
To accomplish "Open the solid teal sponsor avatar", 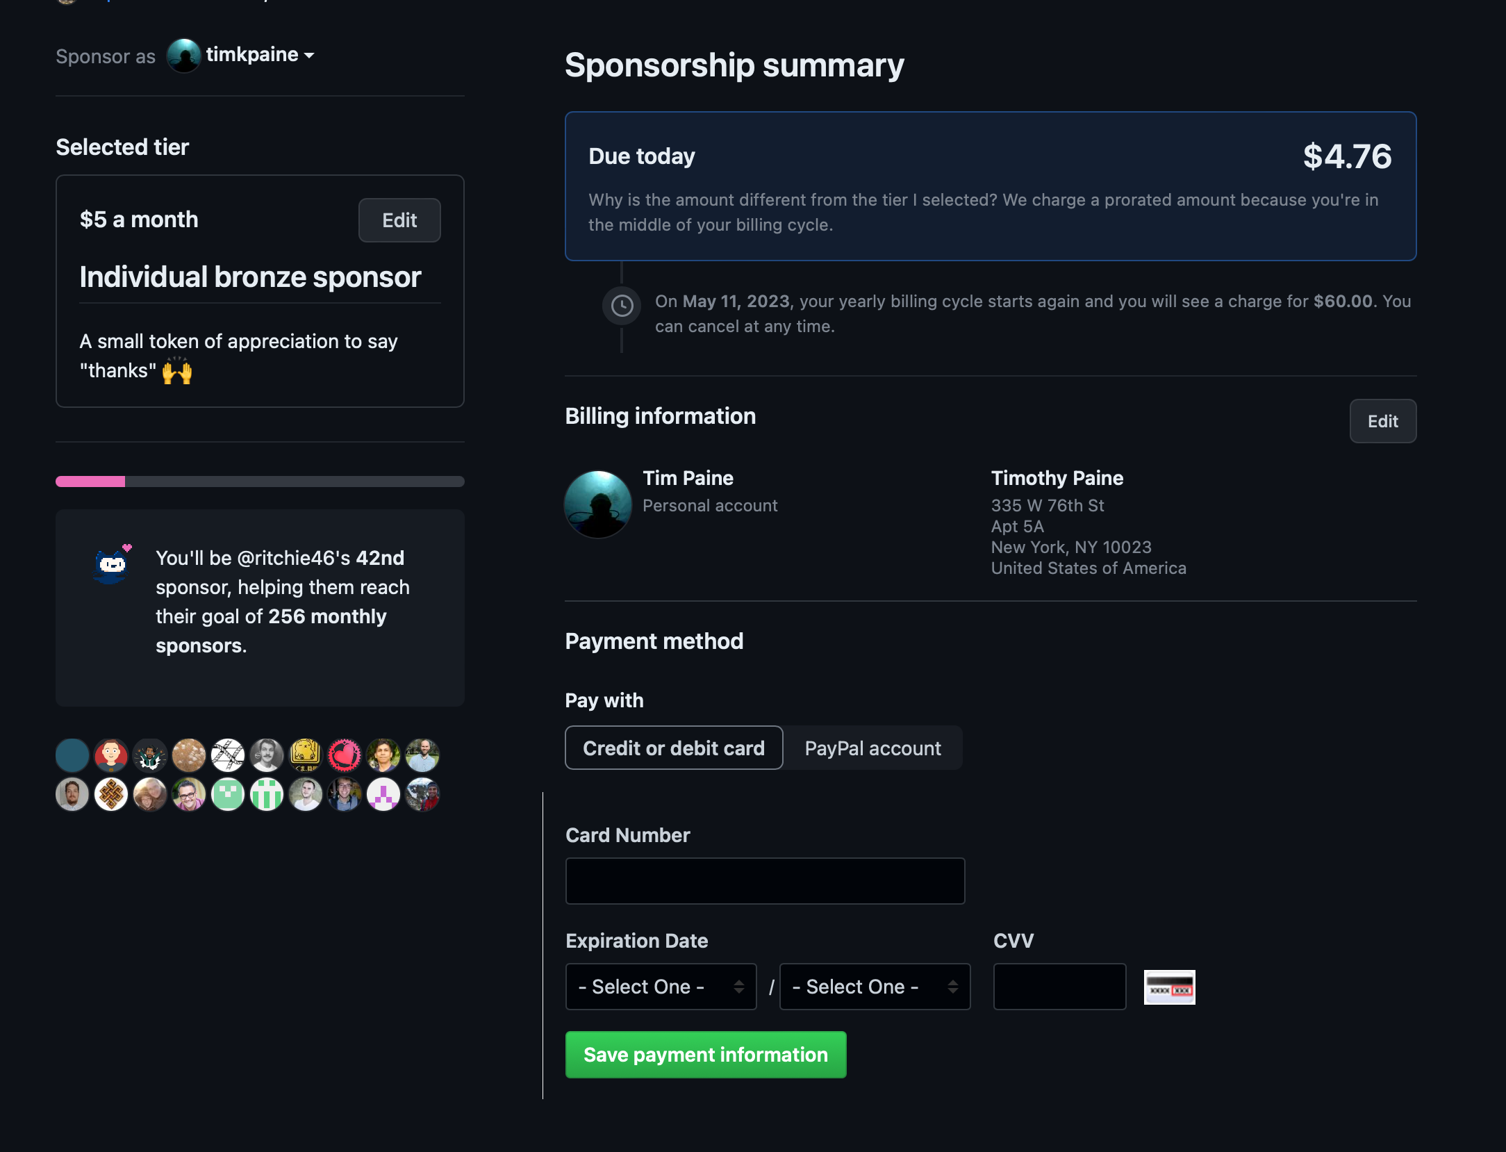I will (x=72, y=755).
